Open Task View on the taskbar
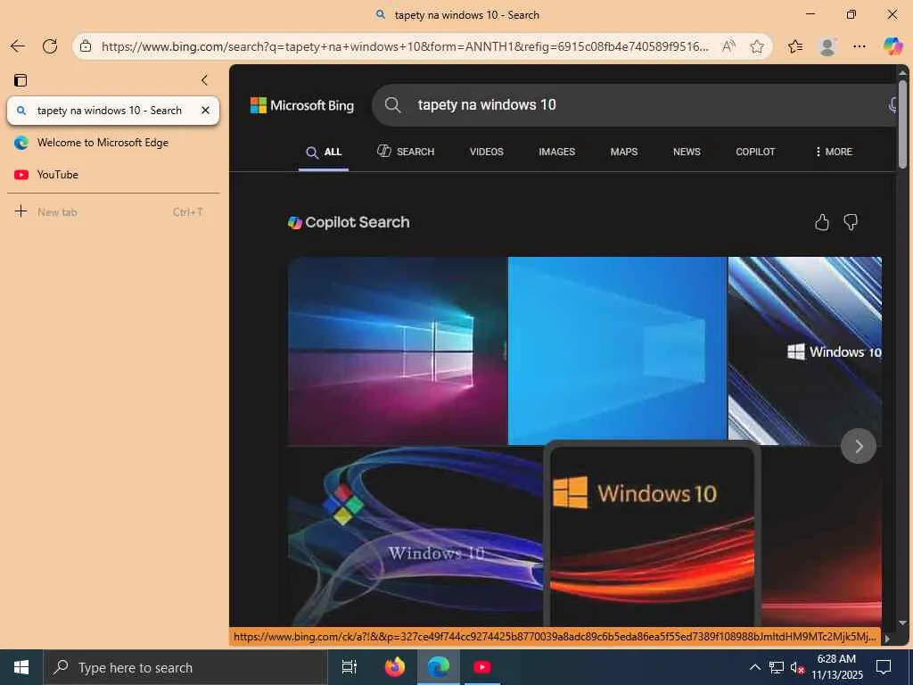The image size is (913, 685). tap(349, 667)
